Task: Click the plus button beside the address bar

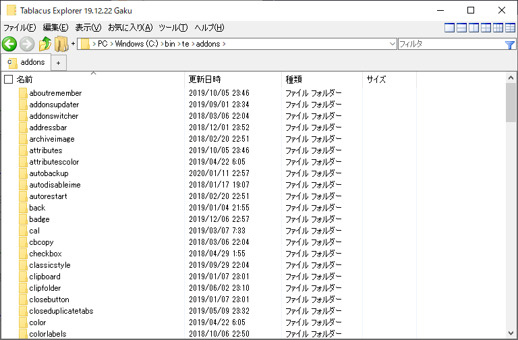Action: tap(73, 43)
